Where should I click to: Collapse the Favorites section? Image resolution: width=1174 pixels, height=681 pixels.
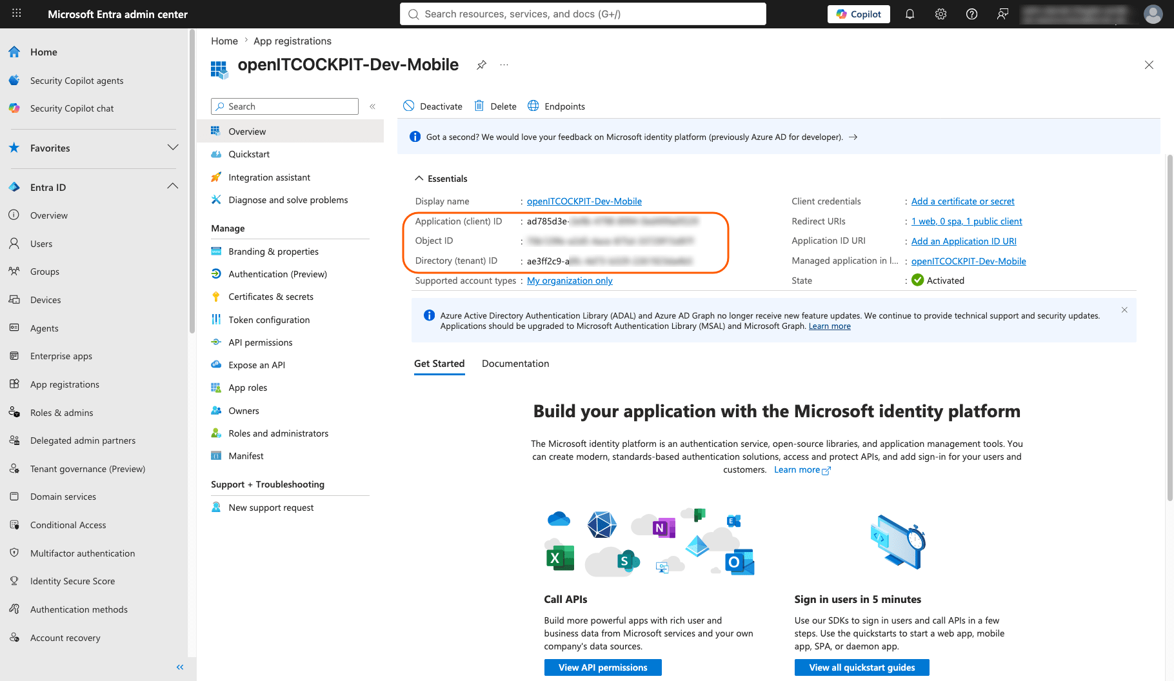[173, 148]
